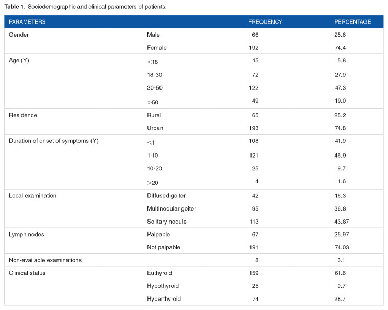Click the FREQUENCY column header
The height and width of the screenshot is (310, 388).
click(265, 22)
